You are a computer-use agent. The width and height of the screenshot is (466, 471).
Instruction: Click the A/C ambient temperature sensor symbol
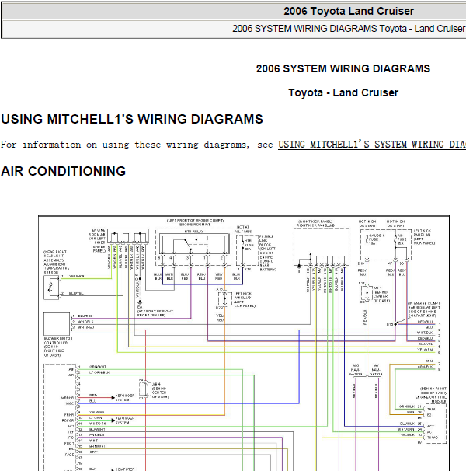(51, 288)
